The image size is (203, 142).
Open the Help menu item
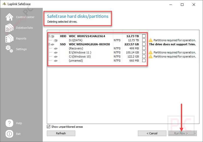coord(19,123)
